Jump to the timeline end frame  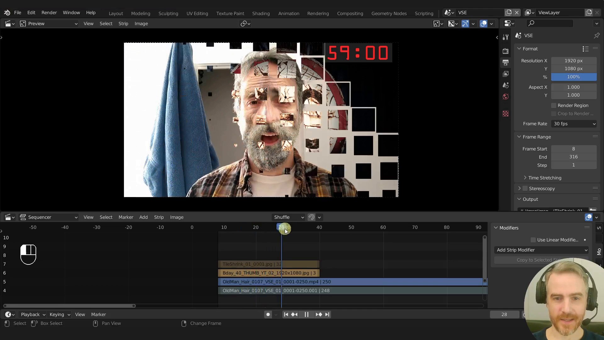327,314
